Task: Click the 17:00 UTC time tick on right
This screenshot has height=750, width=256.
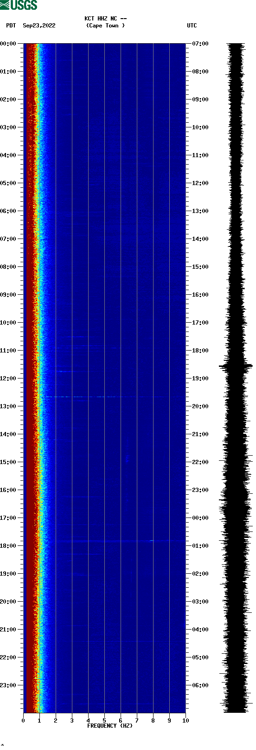Action: coord(200,323)
